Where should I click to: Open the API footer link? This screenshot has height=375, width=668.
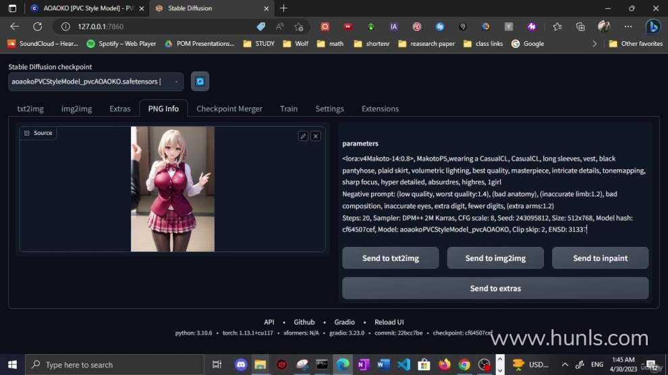click(x=269, y=322)
